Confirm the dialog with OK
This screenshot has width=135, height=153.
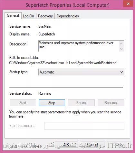(x=66, y=145)
